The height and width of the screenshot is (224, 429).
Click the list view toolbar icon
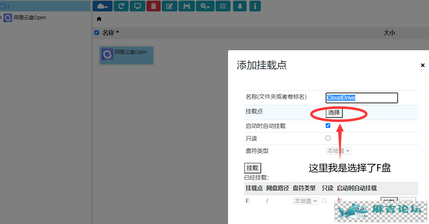tap(223, 6)
